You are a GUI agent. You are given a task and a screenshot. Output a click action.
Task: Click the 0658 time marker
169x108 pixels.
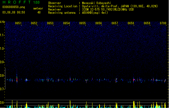click(x=131, y=23)
